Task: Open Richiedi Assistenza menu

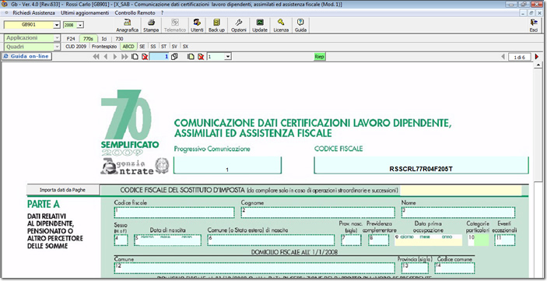Action: click(33, 13)
